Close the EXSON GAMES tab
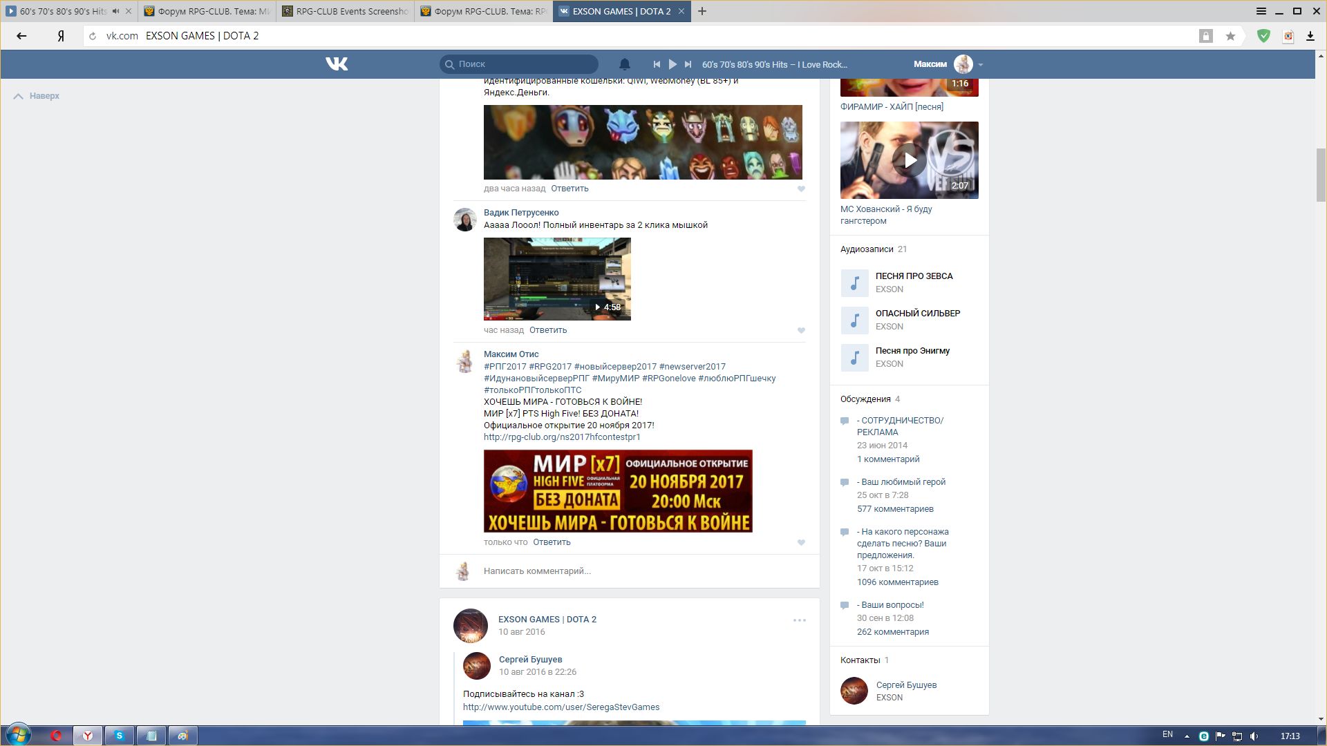Image resolution: width=1327 pixels, height=746 pixels. tap(681, 11)
